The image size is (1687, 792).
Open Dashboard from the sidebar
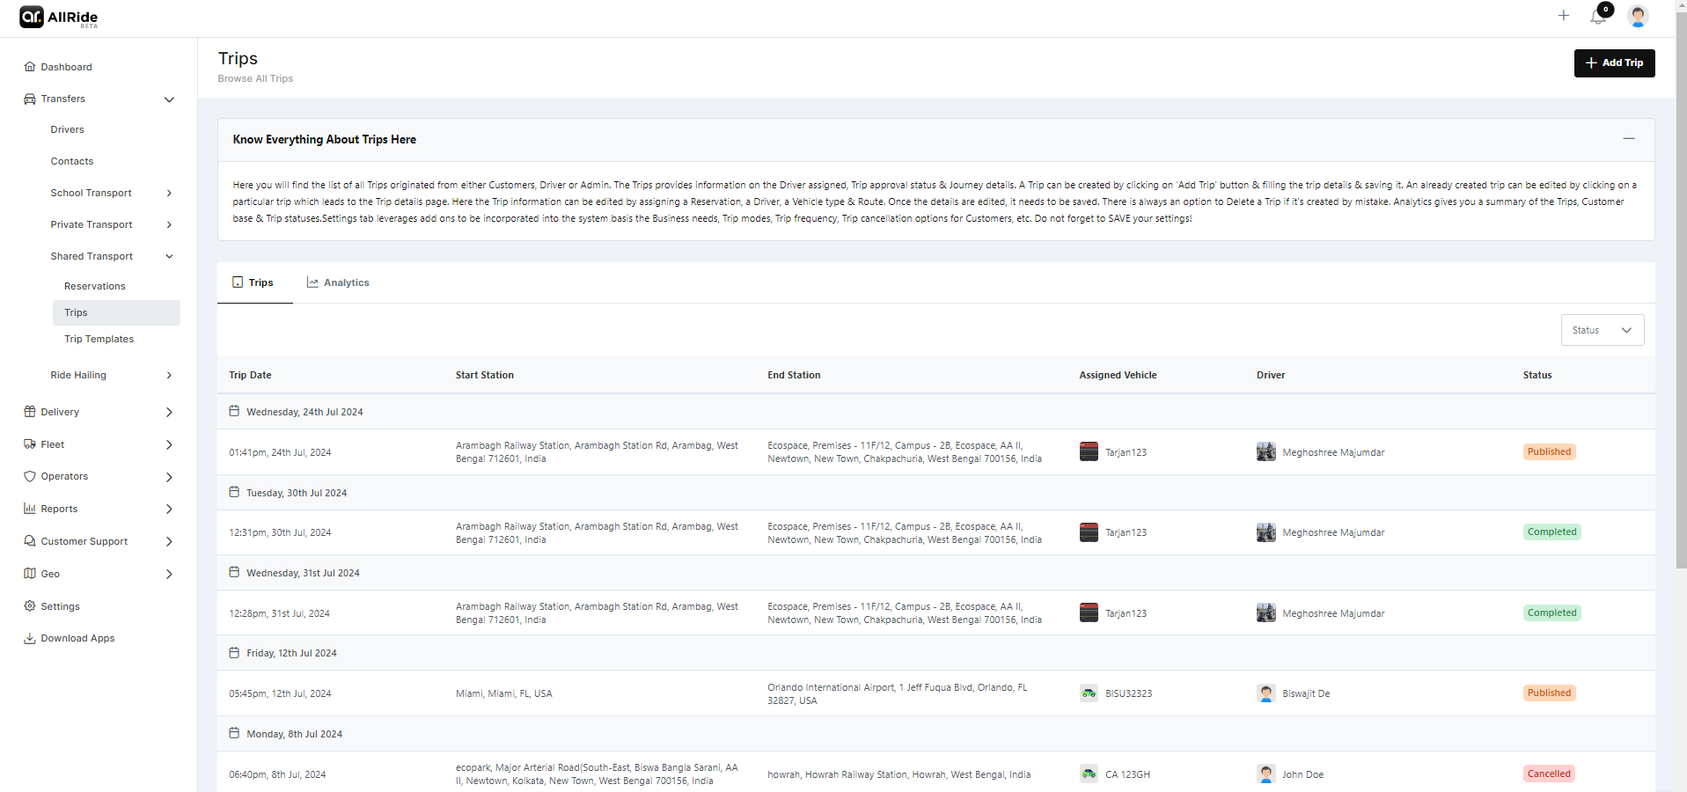pos(66,67)
